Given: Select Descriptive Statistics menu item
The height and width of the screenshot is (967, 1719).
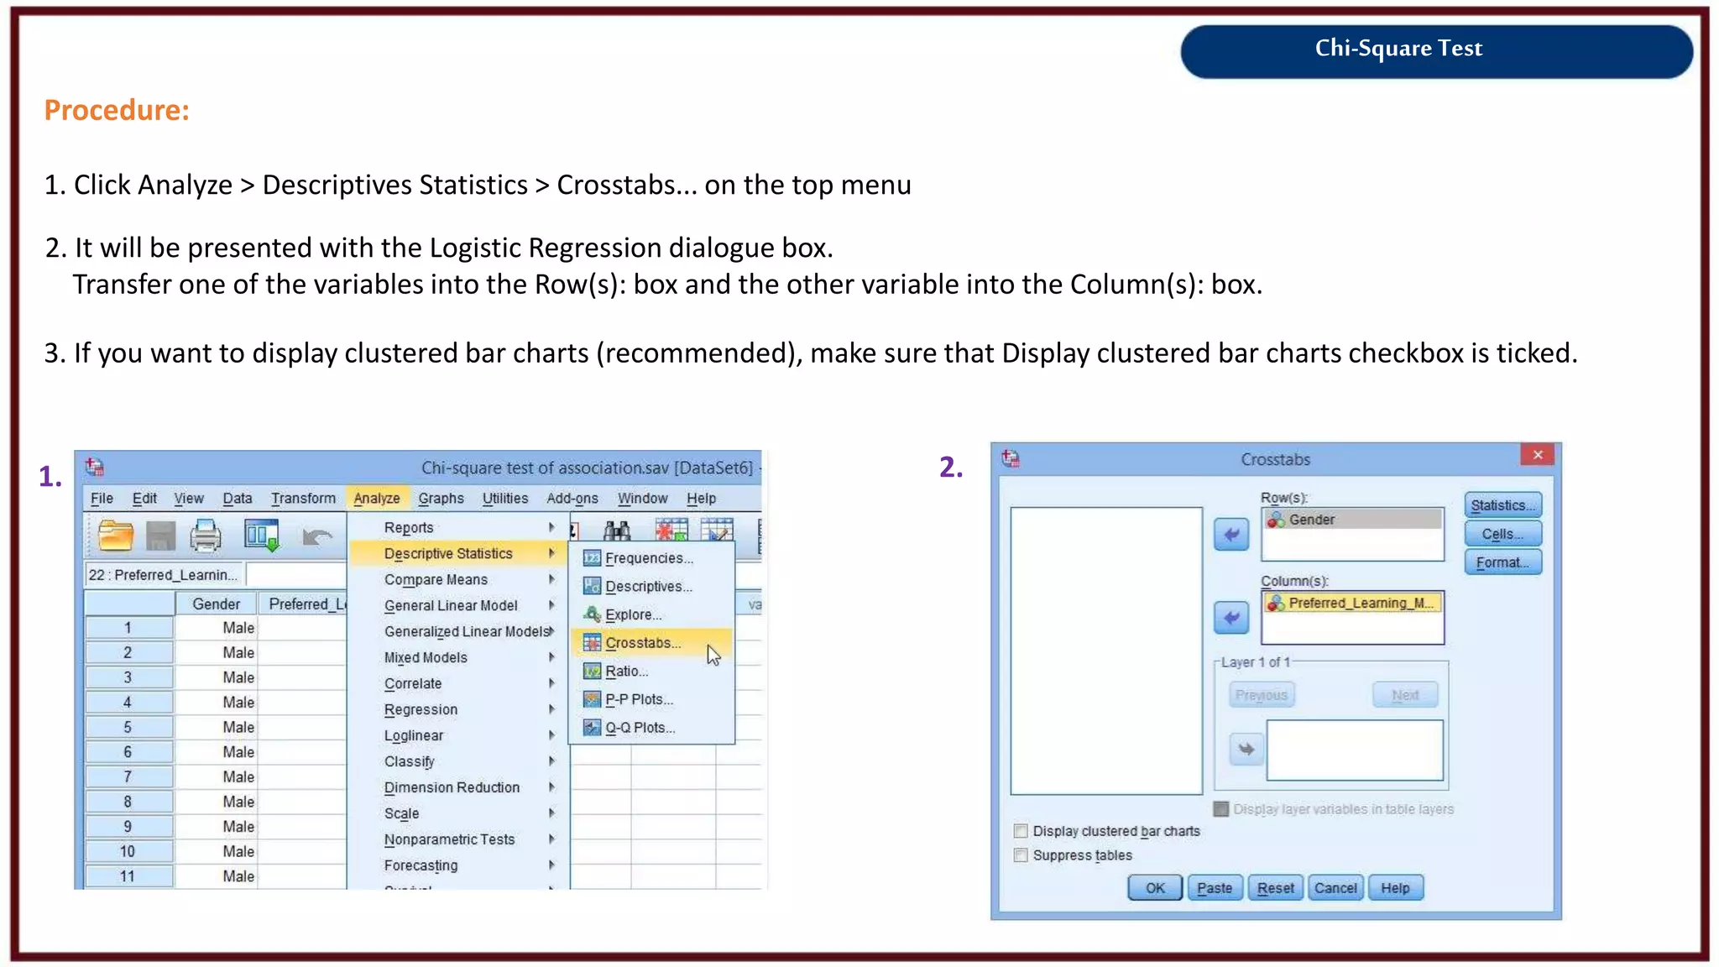Looking at the screenshot, I should pyautogui.click(x=460, y=553).
